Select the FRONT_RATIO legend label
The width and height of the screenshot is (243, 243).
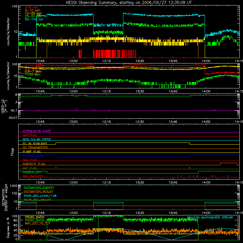click(35, 217)
